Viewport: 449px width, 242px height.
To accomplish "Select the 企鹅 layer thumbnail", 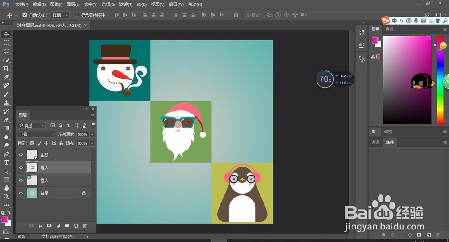I will [x=32, y=154].
